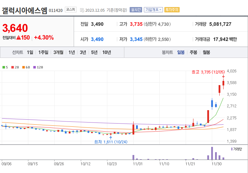The image size is (248, 173).
Task: Click the 거래량 value 5,081,727
Action: point(220,24)
